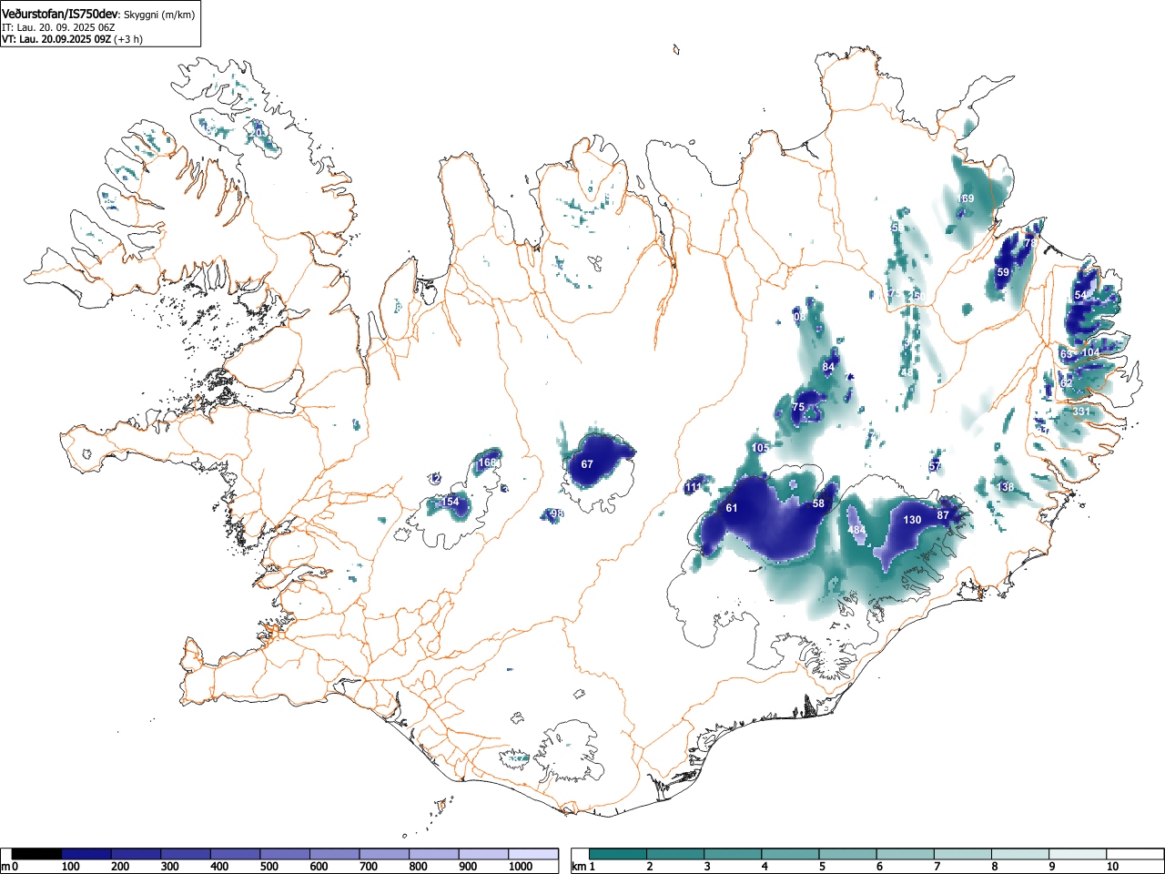Click the '75' visibility value on the map
Image resolution: width=1165 pixels, height=874 pixels.
798,407
